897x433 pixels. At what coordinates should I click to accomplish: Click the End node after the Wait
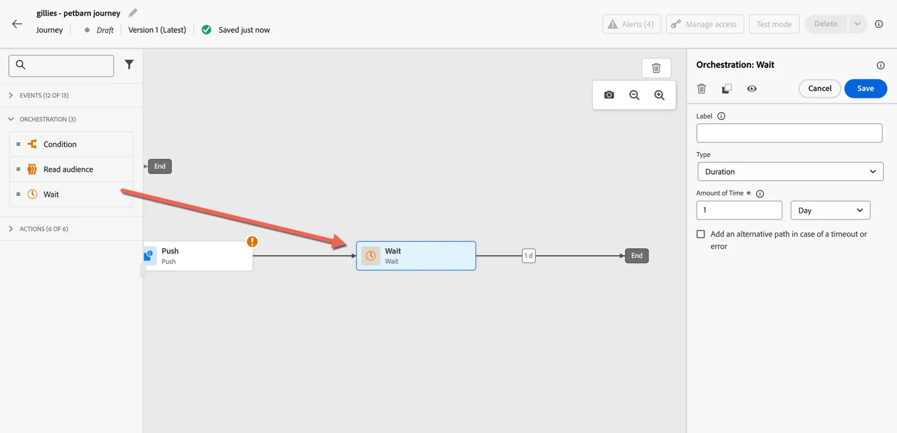coord(636,256)
